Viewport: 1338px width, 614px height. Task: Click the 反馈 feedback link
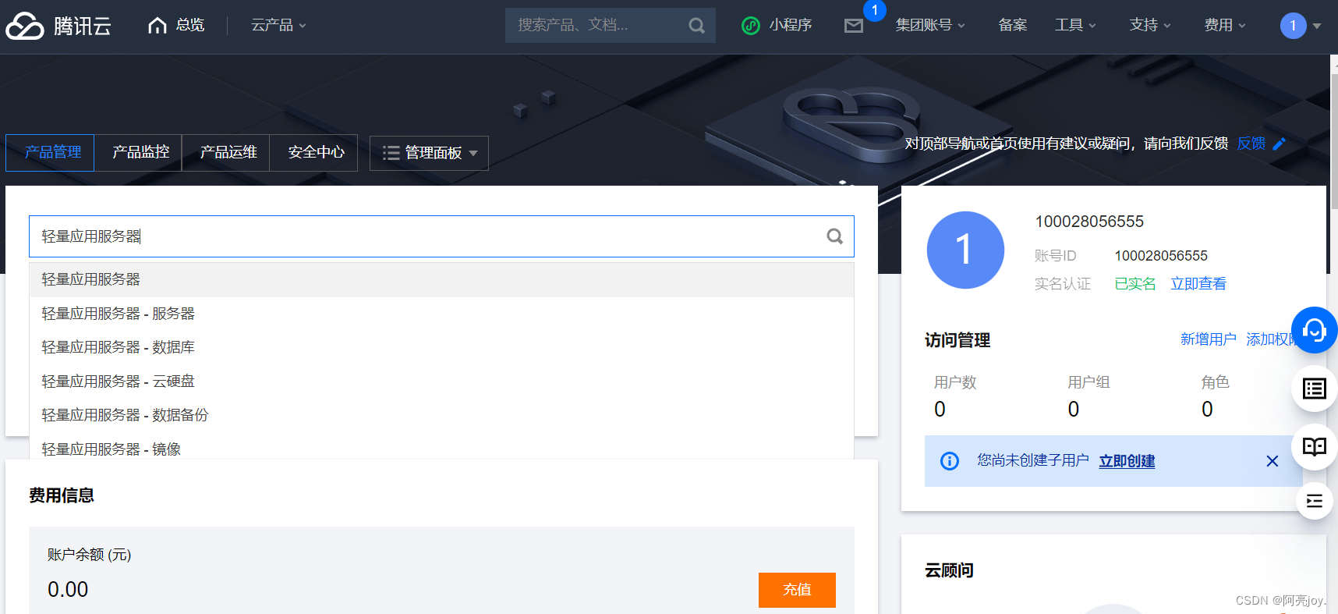point(1251,144)
